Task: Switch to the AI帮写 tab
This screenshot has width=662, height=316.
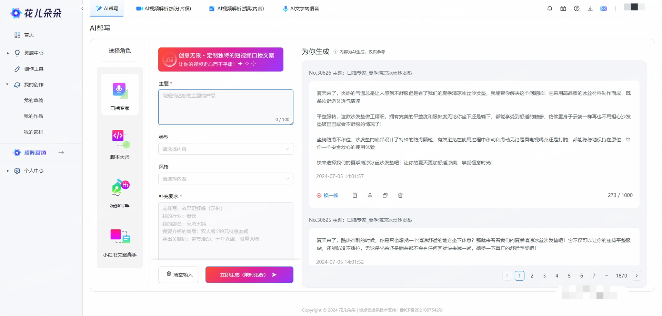Action: (x=107, y=9)
